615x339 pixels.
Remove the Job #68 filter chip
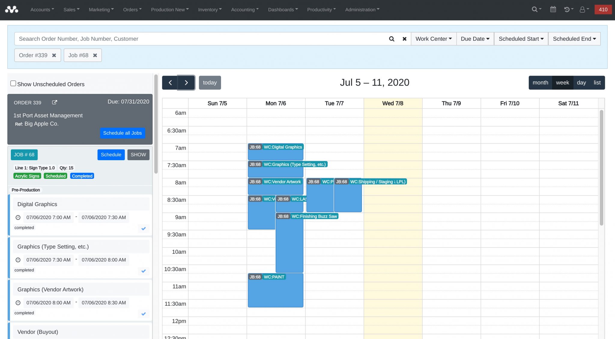click(95, 55)
